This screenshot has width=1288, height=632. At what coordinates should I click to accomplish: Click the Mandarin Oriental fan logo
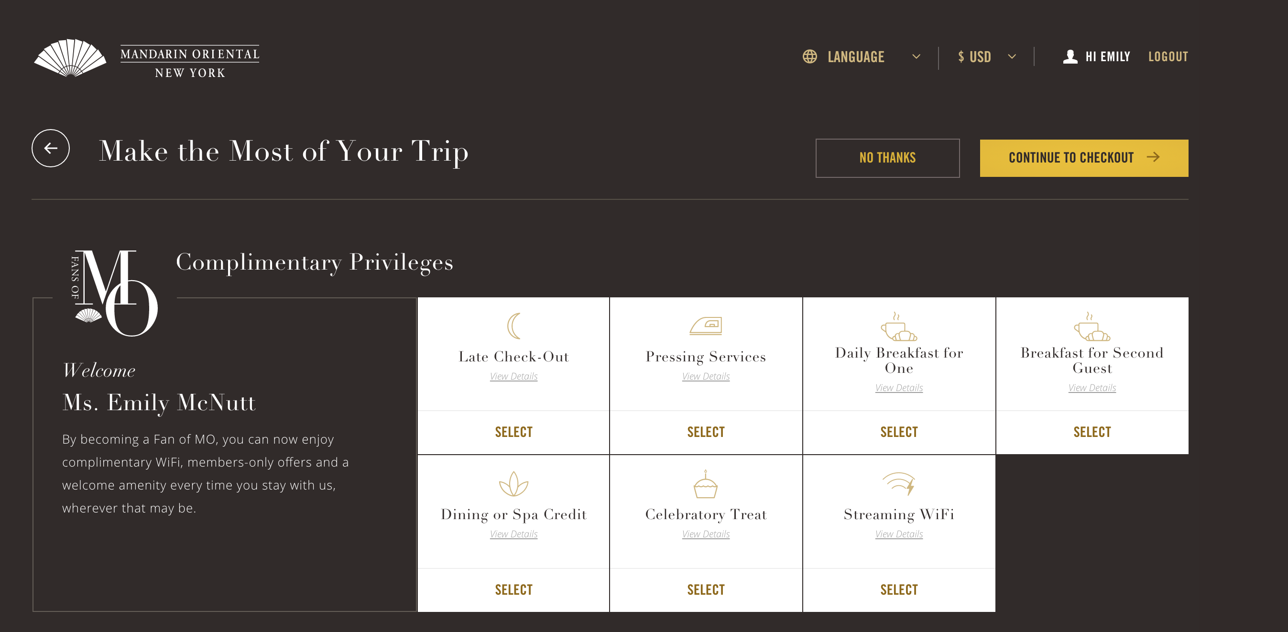[x=70, y=58]
